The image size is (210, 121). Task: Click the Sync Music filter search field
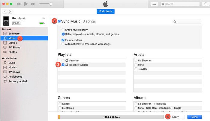coord(187,22)
